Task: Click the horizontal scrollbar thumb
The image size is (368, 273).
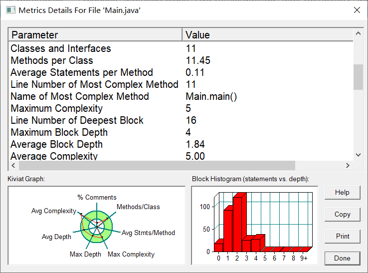Action: point(157,165)
